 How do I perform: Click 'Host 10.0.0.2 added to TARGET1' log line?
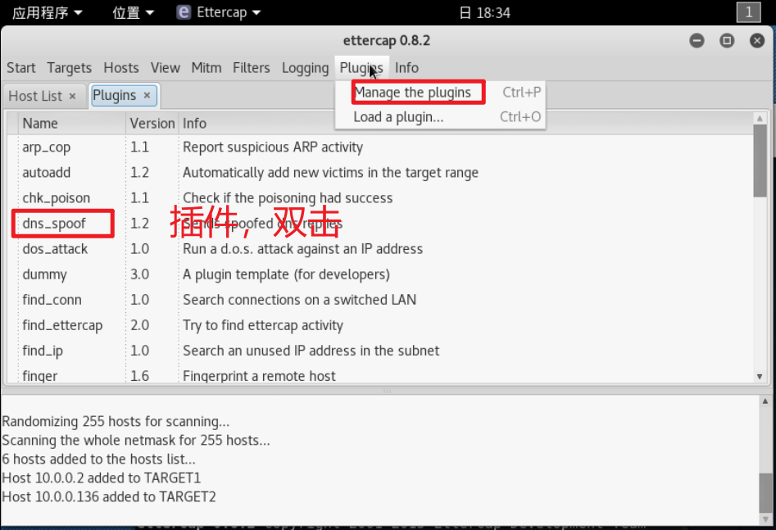pos(102,478)
